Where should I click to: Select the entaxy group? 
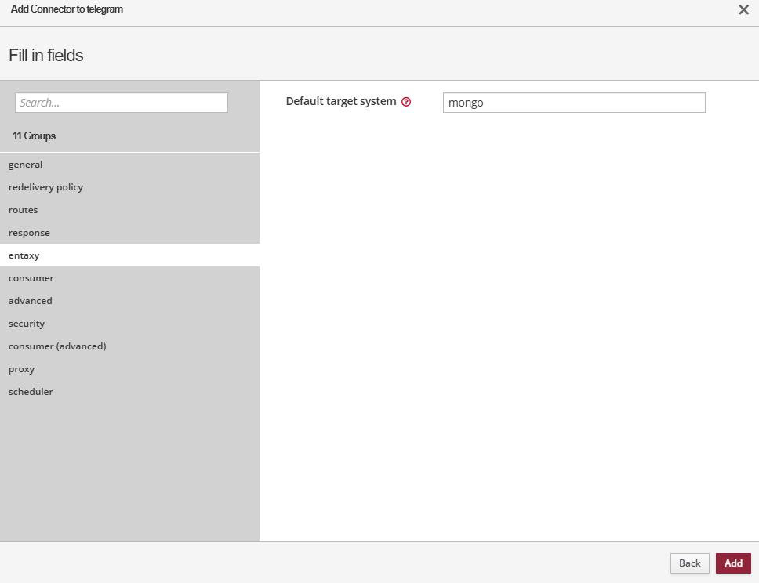24,255
